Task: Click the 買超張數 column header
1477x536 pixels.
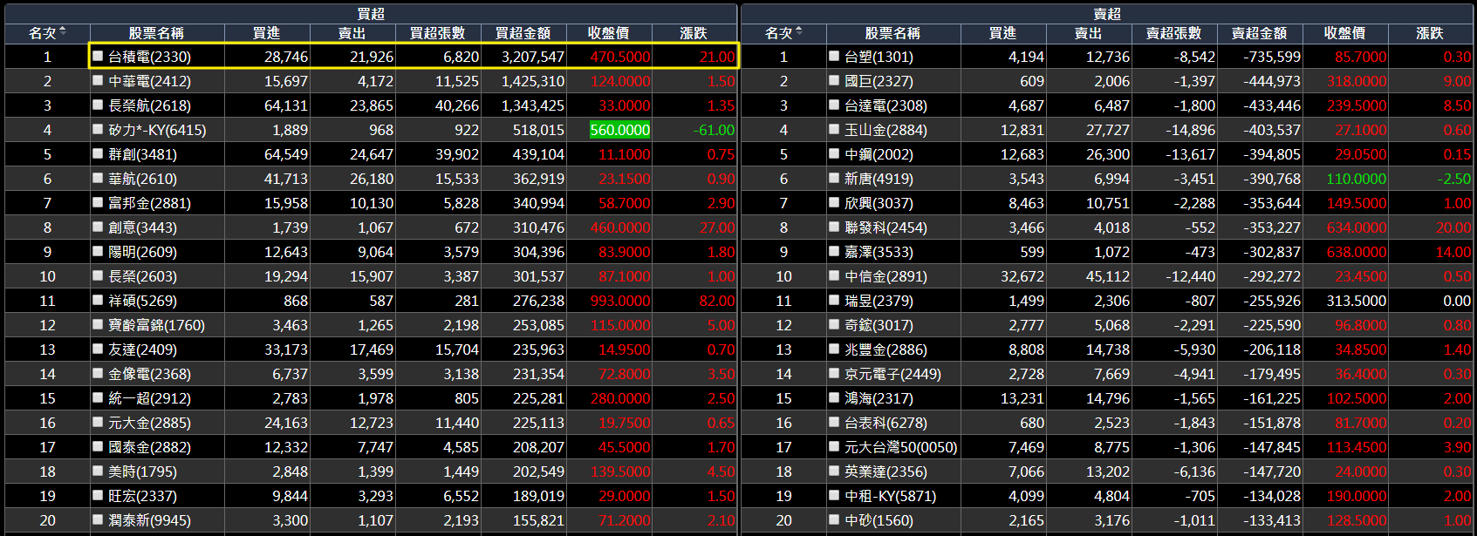Action: click(438, 33)
